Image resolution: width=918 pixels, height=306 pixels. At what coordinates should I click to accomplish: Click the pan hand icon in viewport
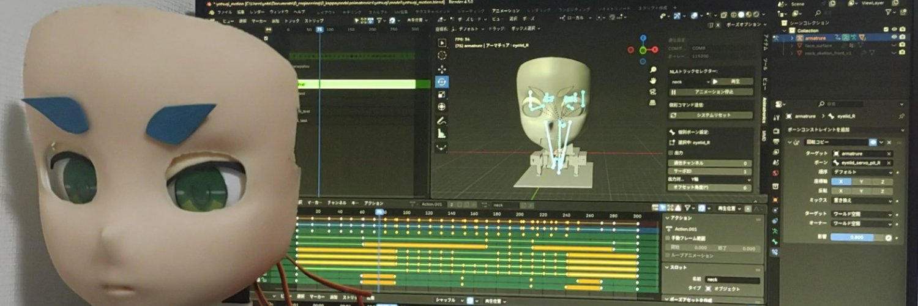(x=654, y=80)
